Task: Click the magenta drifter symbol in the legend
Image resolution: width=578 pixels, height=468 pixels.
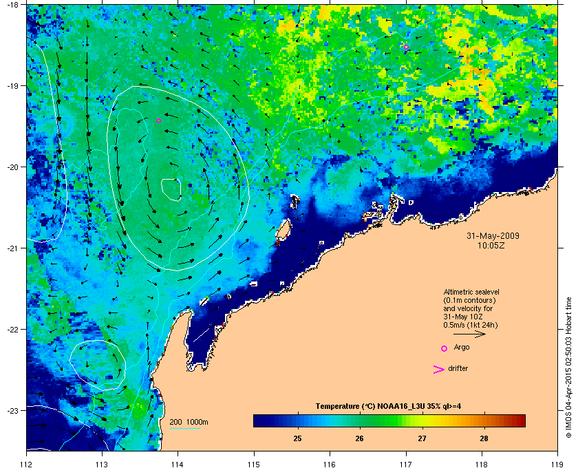Action: 439,370
